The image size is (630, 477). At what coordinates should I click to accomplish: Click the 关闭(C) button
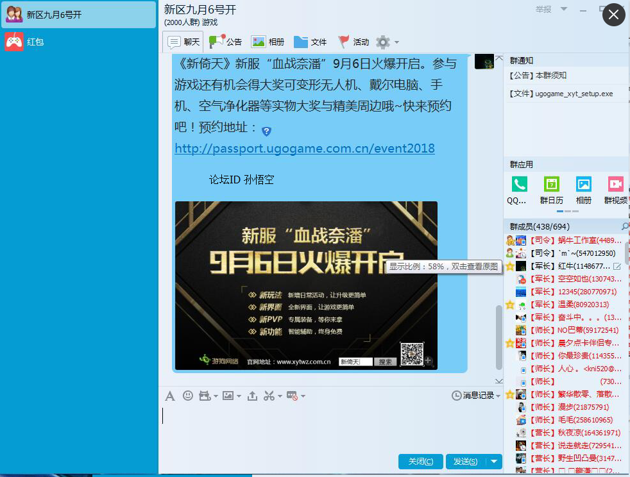point(421,462)
